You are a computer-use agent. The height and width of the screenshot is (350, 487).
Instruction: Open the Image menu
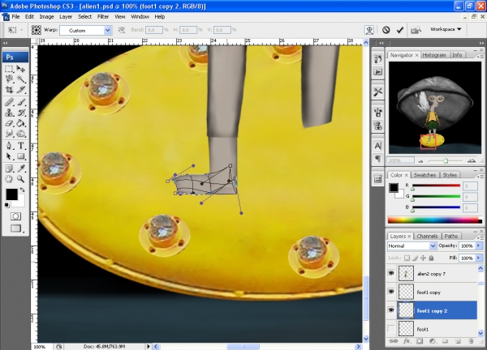pos(46,17)
